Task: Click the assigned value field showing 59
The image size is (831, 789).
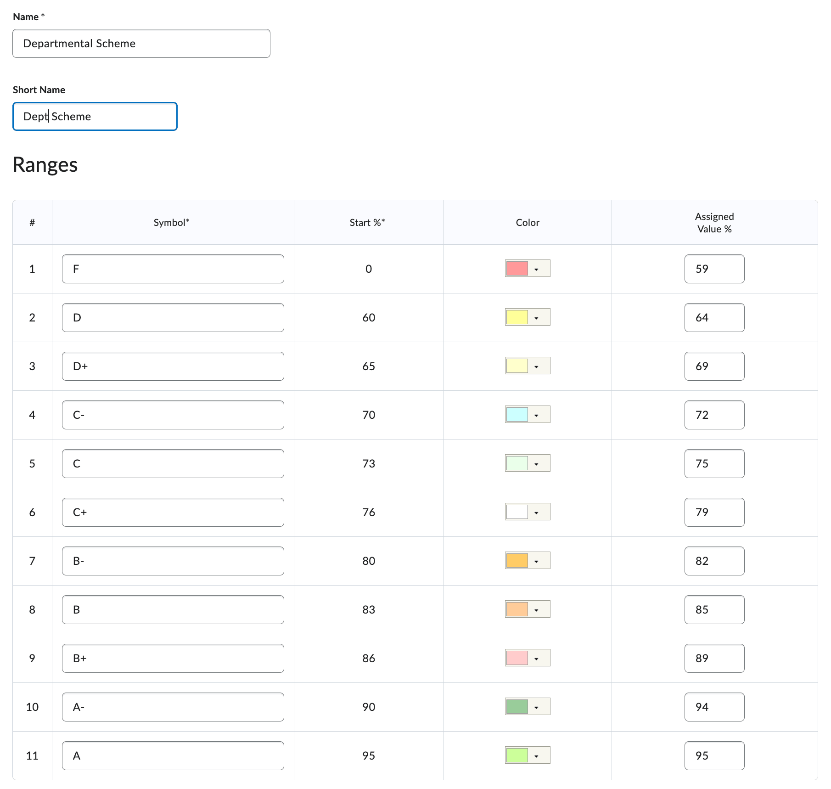Action: pyautogui.click(x=714, y=269)
